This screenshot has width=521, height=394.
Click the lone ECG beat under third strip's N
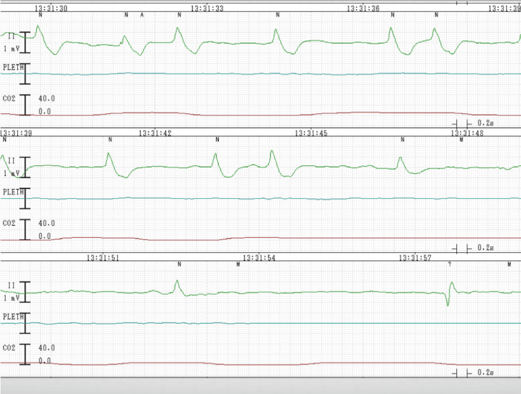tap(178, 288)
